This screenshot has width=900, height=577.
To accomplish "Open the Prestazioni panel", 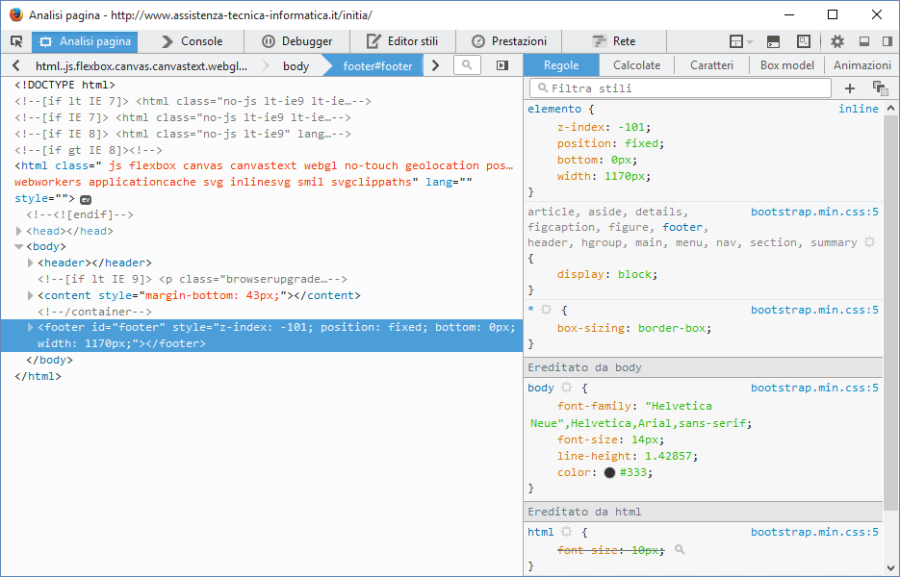I will (508, 41).
